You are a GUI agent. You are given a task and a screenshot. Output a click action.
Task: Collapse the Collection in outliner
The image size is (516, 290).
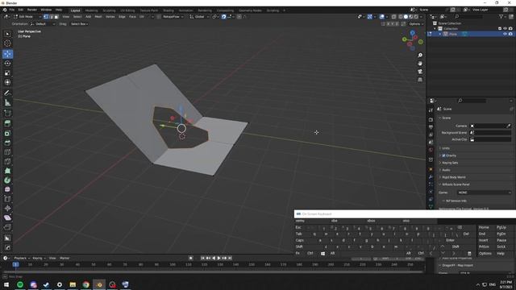tap(435, 29)
